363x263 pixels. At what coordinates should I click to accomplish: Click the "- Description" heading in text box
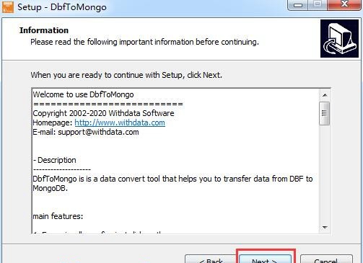point(55,160)
